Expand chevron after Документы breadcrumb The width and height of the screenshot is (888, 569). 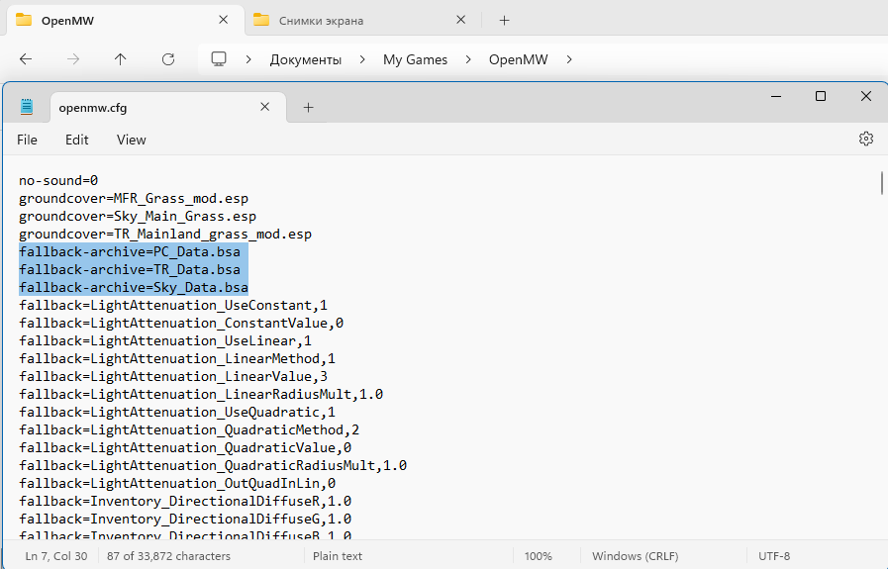click(x=362, y=59)
